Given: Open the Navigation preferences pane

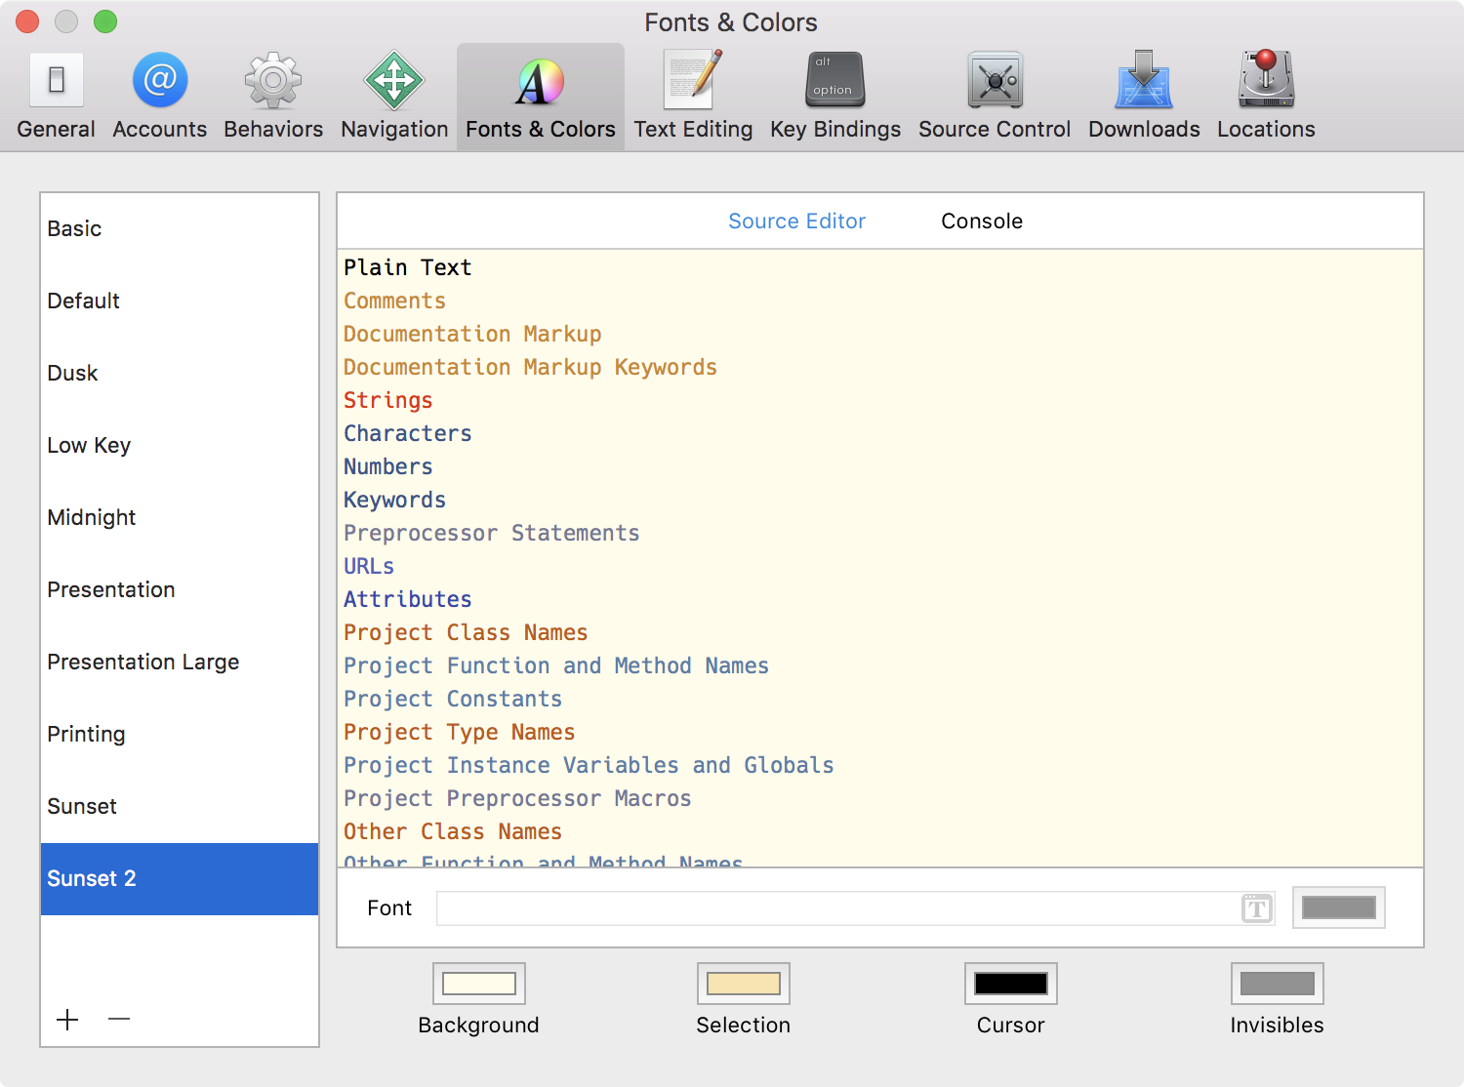Looking at the screenshot, I should pos(394,96).
